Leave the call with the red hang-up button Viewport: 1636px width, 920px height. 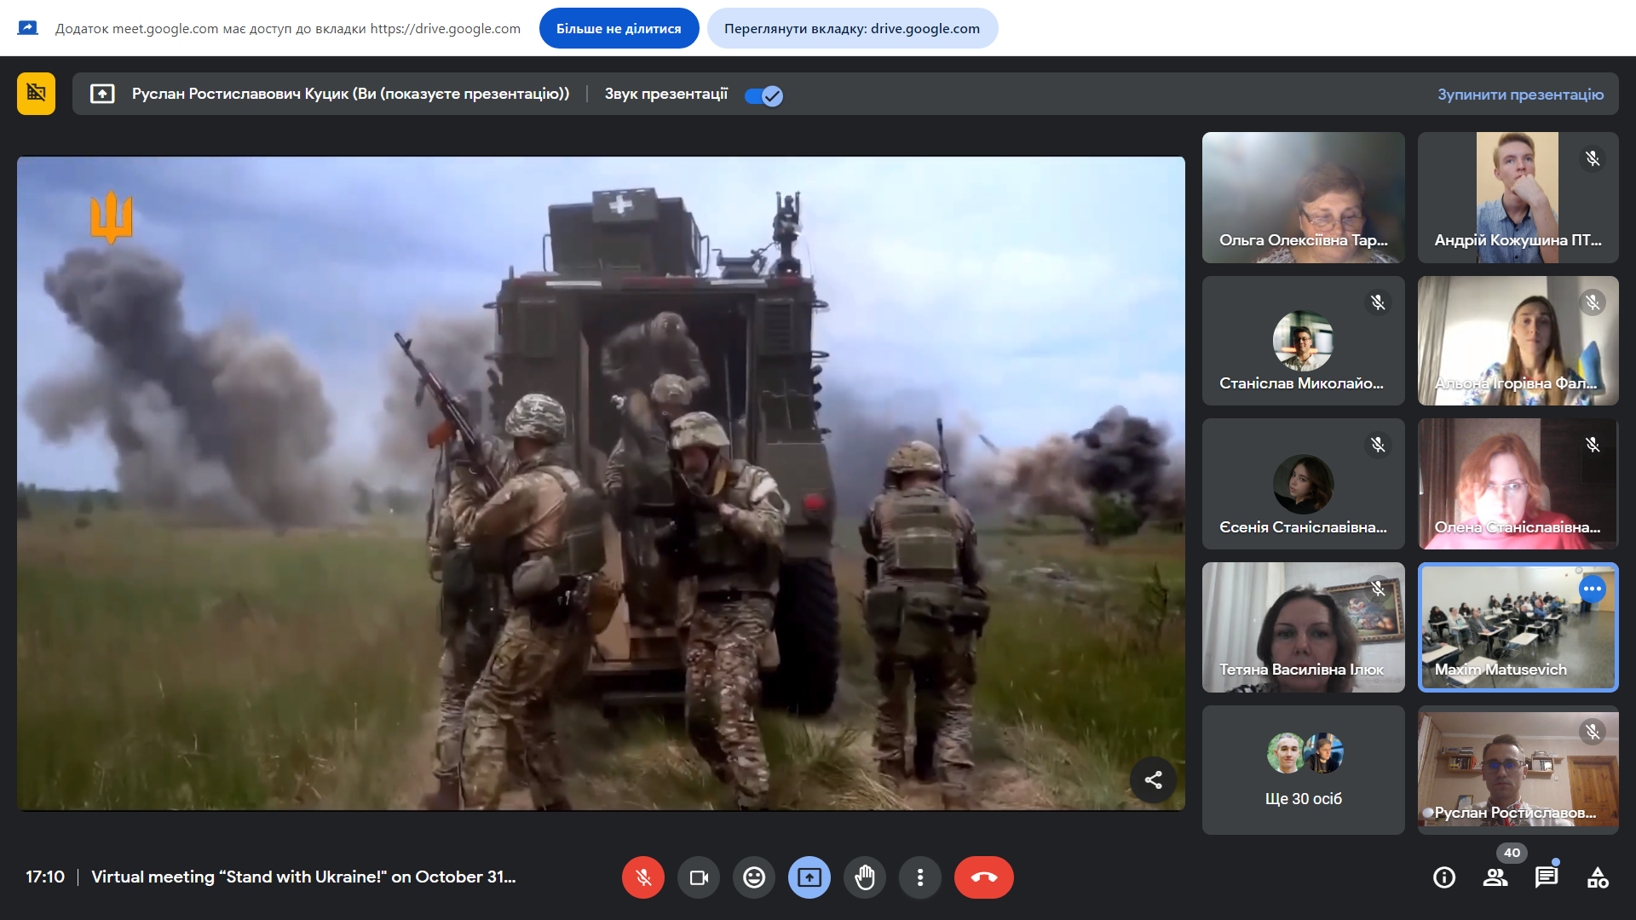click(984, 877)
